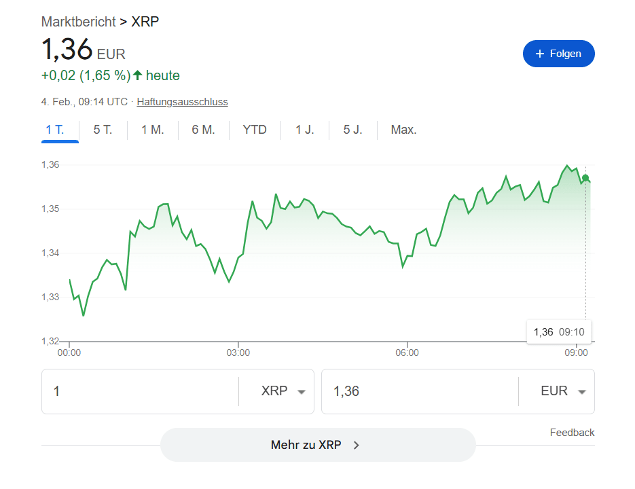Click the 03:00 time axis label

coord(238,353)
